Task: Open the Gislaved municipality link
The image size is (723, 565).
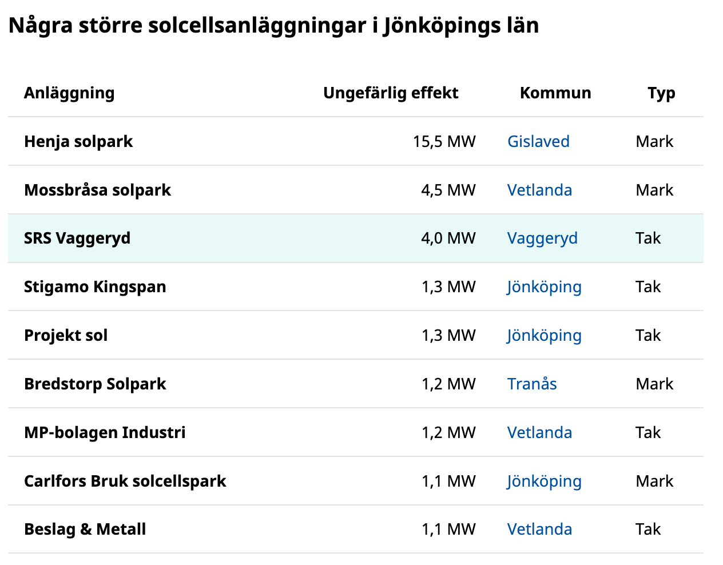Action: [538, 141]
